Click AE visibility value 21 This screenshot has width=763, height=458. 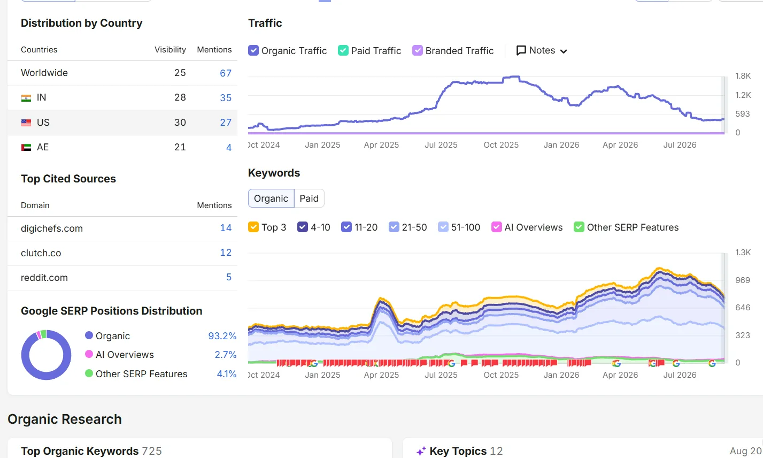click(x=180, y=147)
